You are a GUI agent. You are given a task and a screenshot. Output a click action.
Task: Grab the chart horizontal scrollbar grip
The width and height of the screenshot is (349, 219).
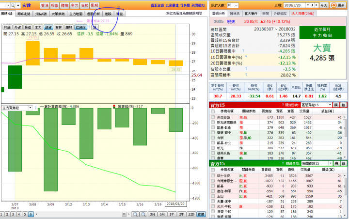[124, 214]
